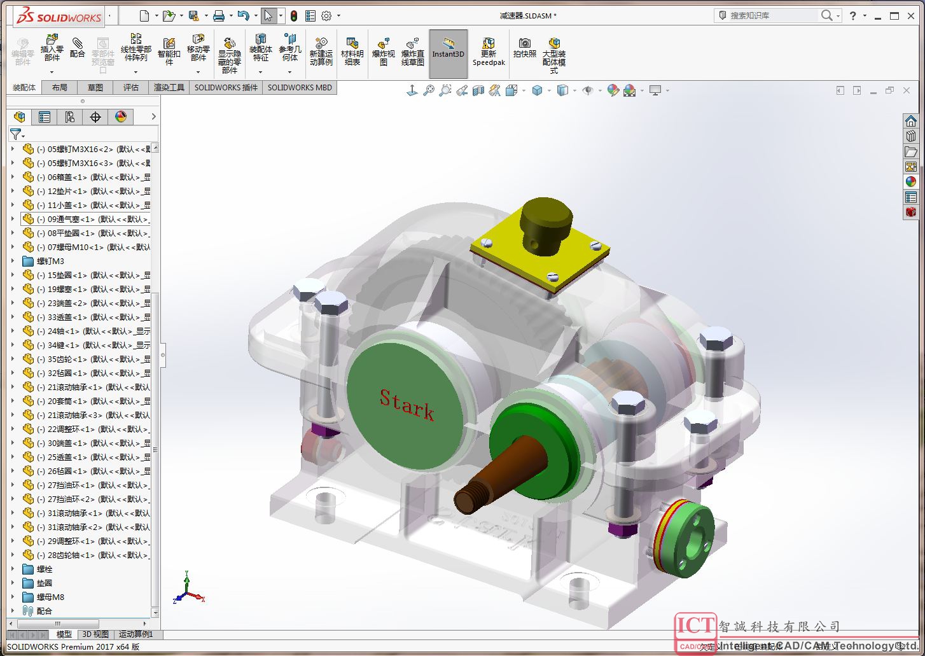Open Reference Geometry (参考几何体) tool
Screen dimensions: 925x656
[x=290, y=49]
